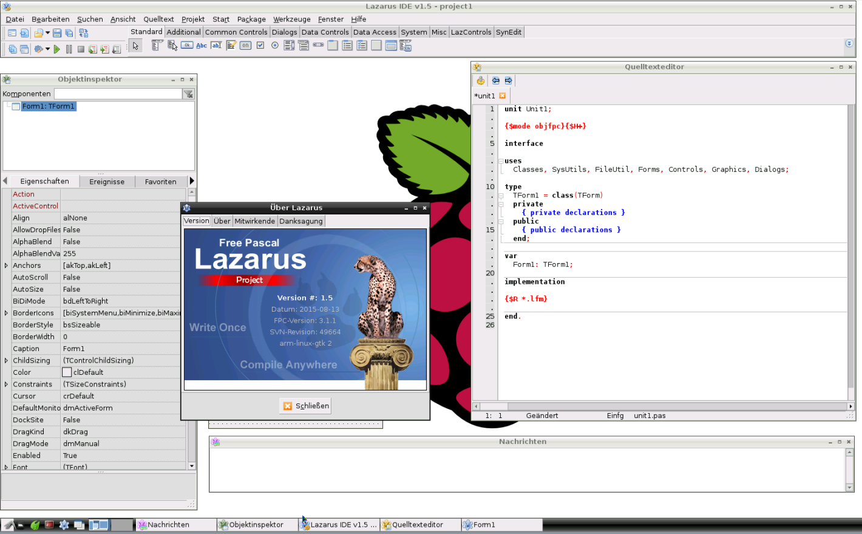The width and height of the screenshot is (862, 534).
Task: Jump back with the editor's left arrow icon
Action: pos(495,81)
